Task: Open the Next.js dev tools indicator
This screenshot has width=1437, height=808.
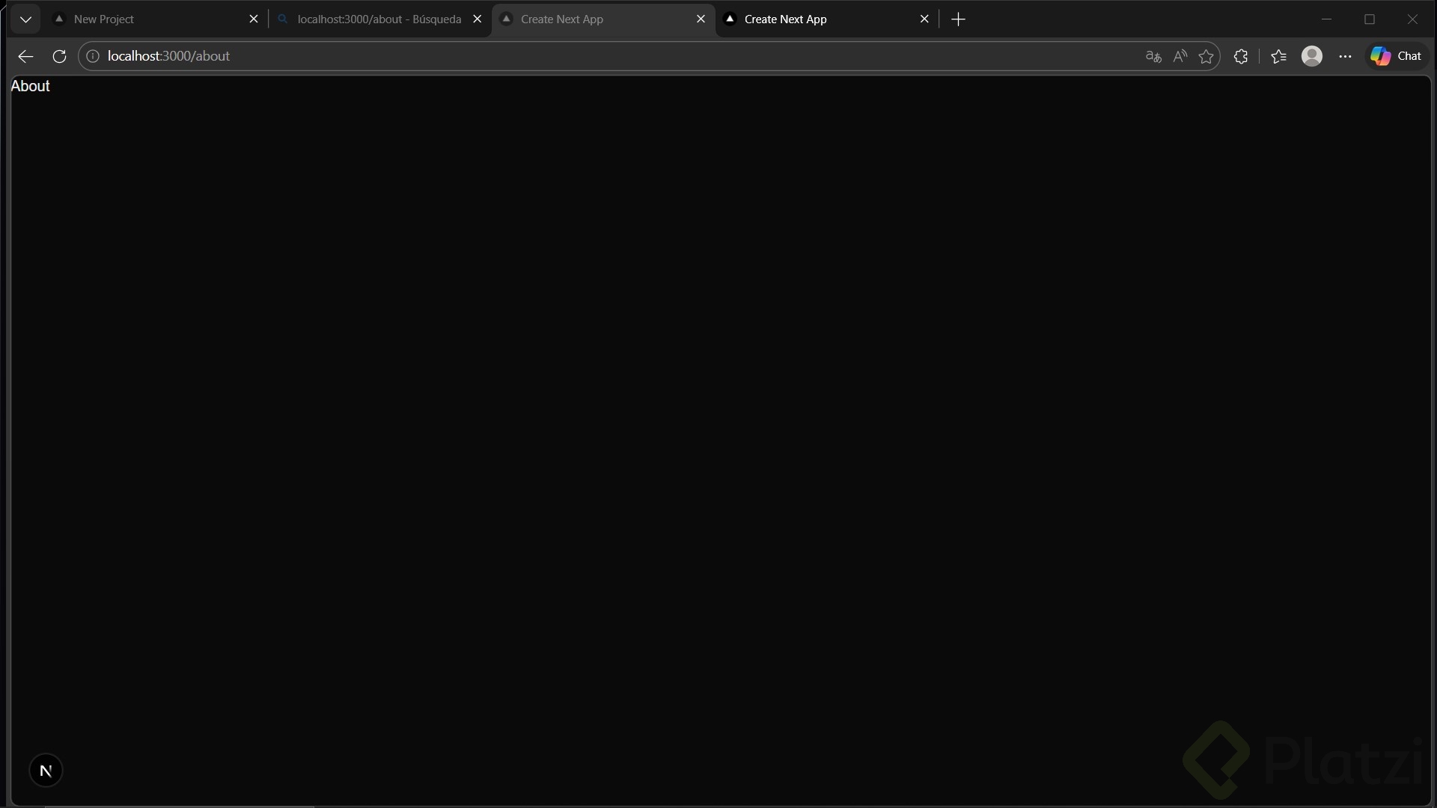Action: pyautogui.click(x=46, y=771)
